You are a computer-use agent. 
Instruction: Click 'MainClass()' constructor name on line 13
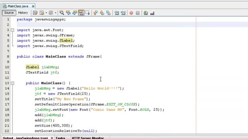pyautogui.click(x=53, y=83)
